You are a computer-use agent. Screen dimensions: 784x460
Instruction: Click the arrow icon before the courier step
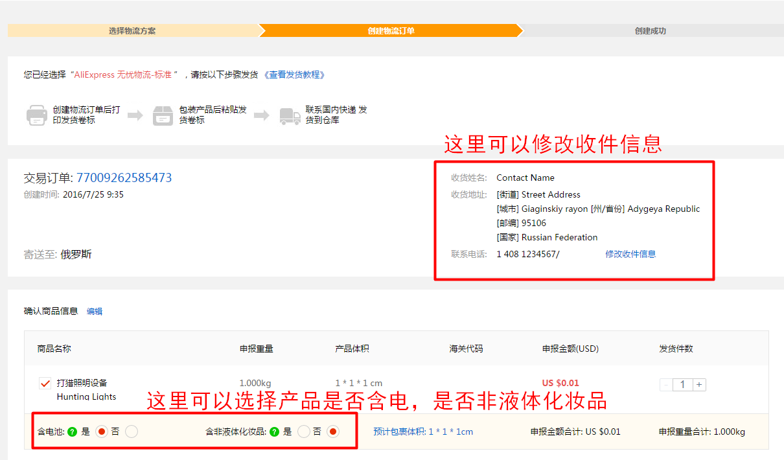262,114
